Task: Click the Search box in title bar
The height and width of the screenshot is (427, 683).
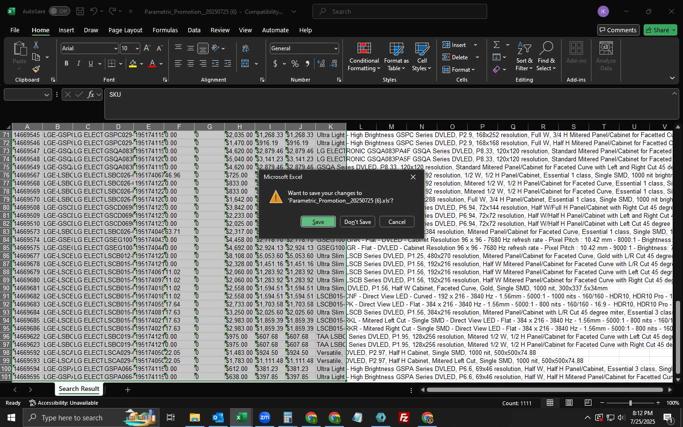Action: (x=400, y=11)
